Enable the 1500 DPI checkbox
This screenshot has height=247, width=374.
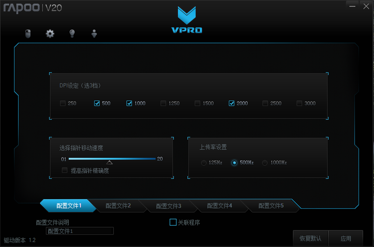[197, 103]
